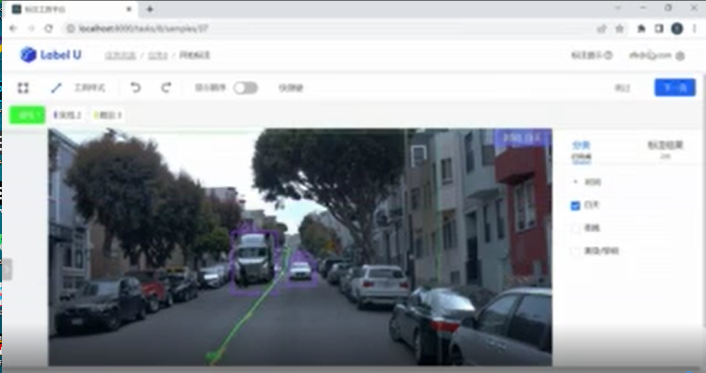706x373 pixels.
Task: Click the fullscreen icon in the annotation toolbar
Action: click(x=23, y=88)
